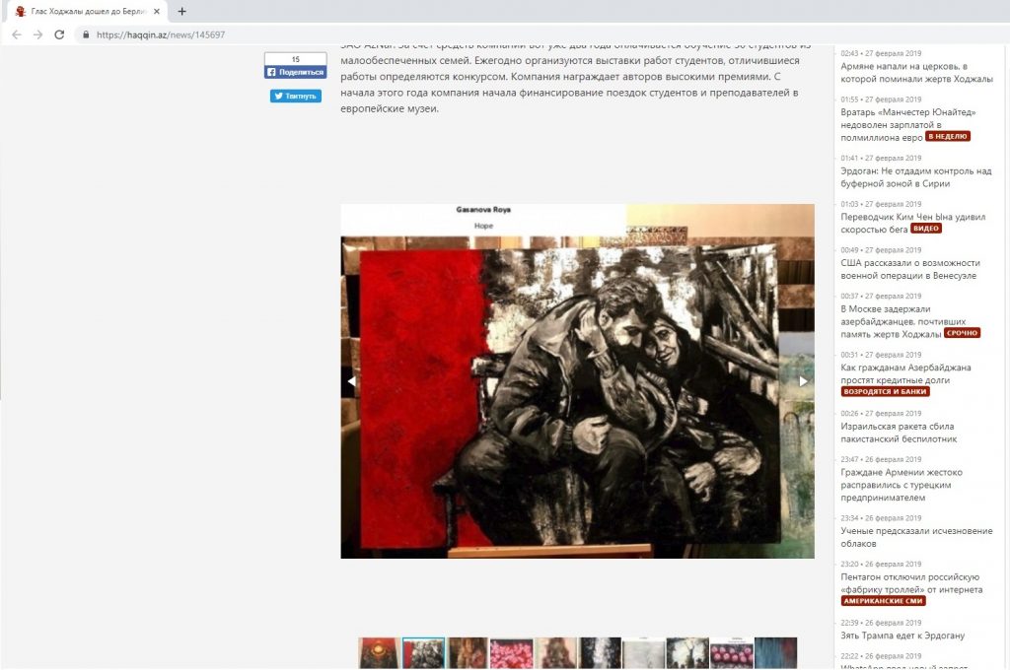Click timestamp 23:34 • 26 февраля 2019

[x=881, y=518]
